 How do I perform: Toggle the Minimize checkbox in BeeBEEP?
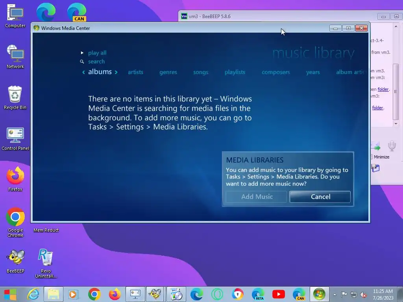pos(372,157)
